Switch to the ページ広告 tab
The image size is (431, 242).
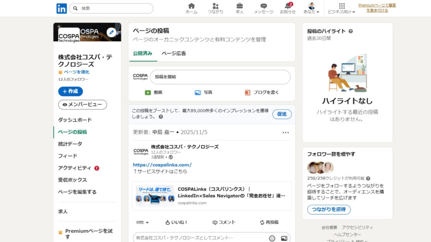(x=173, y=53)
